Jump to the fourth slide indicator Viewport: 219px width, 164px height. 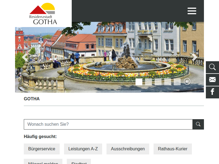168,82
